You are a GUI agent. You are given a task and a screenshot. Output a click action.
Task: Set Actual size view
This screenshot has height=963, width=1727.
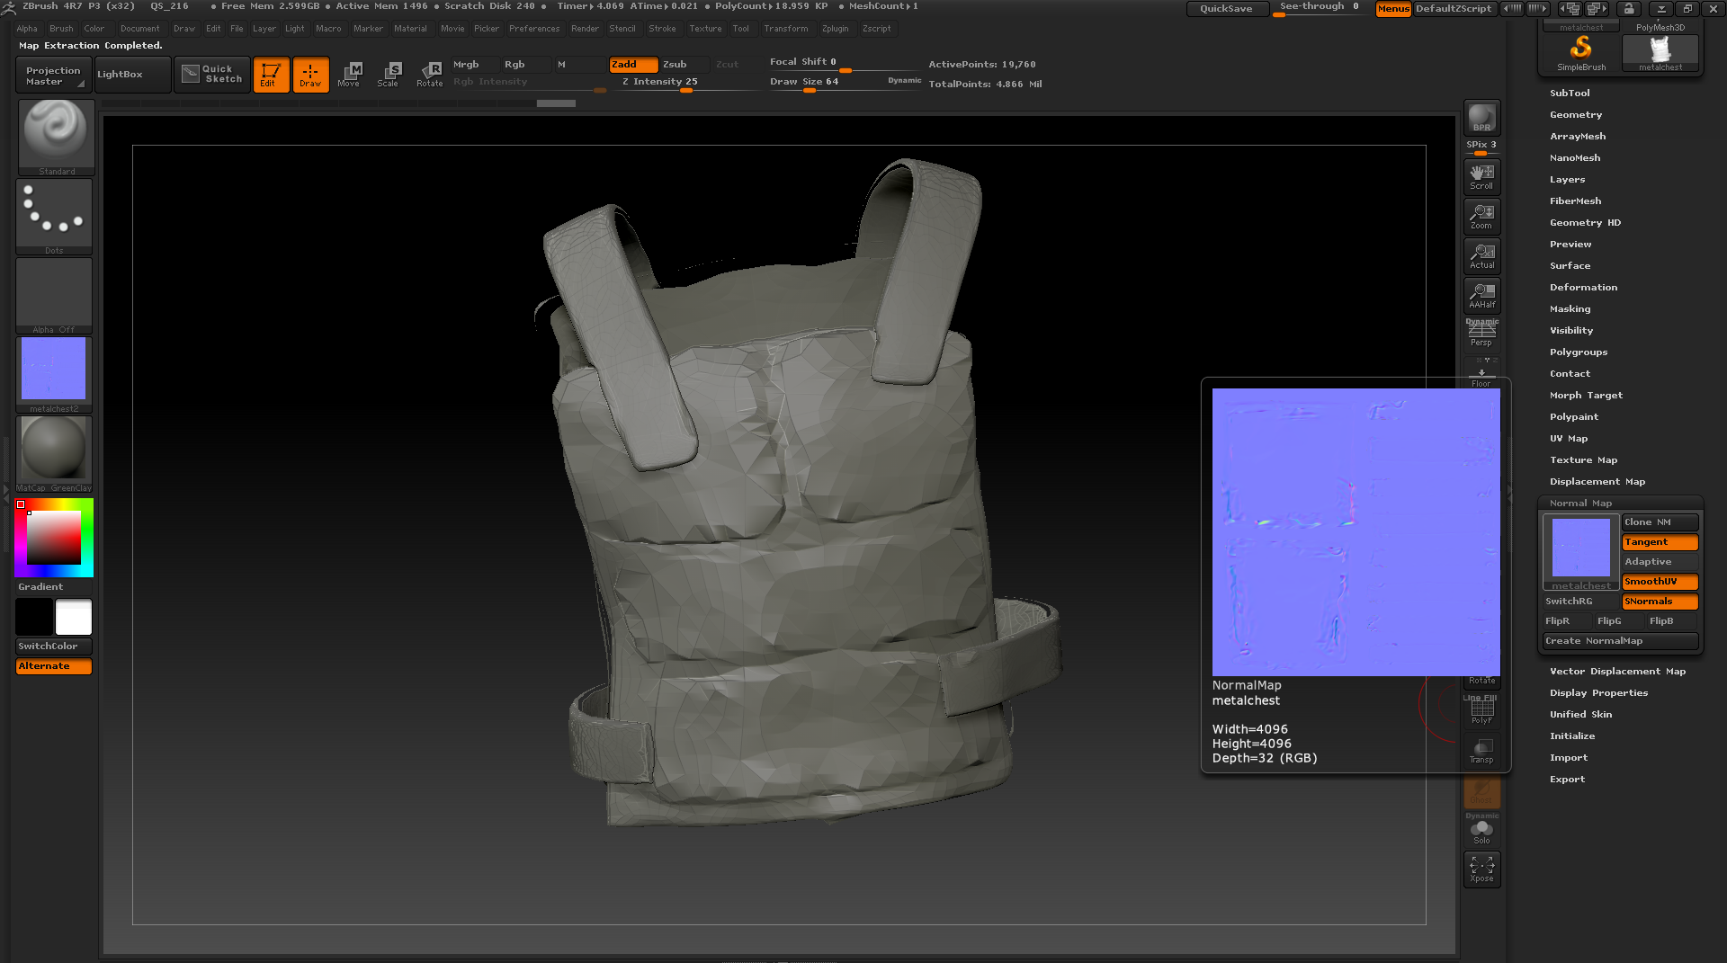1481,255
